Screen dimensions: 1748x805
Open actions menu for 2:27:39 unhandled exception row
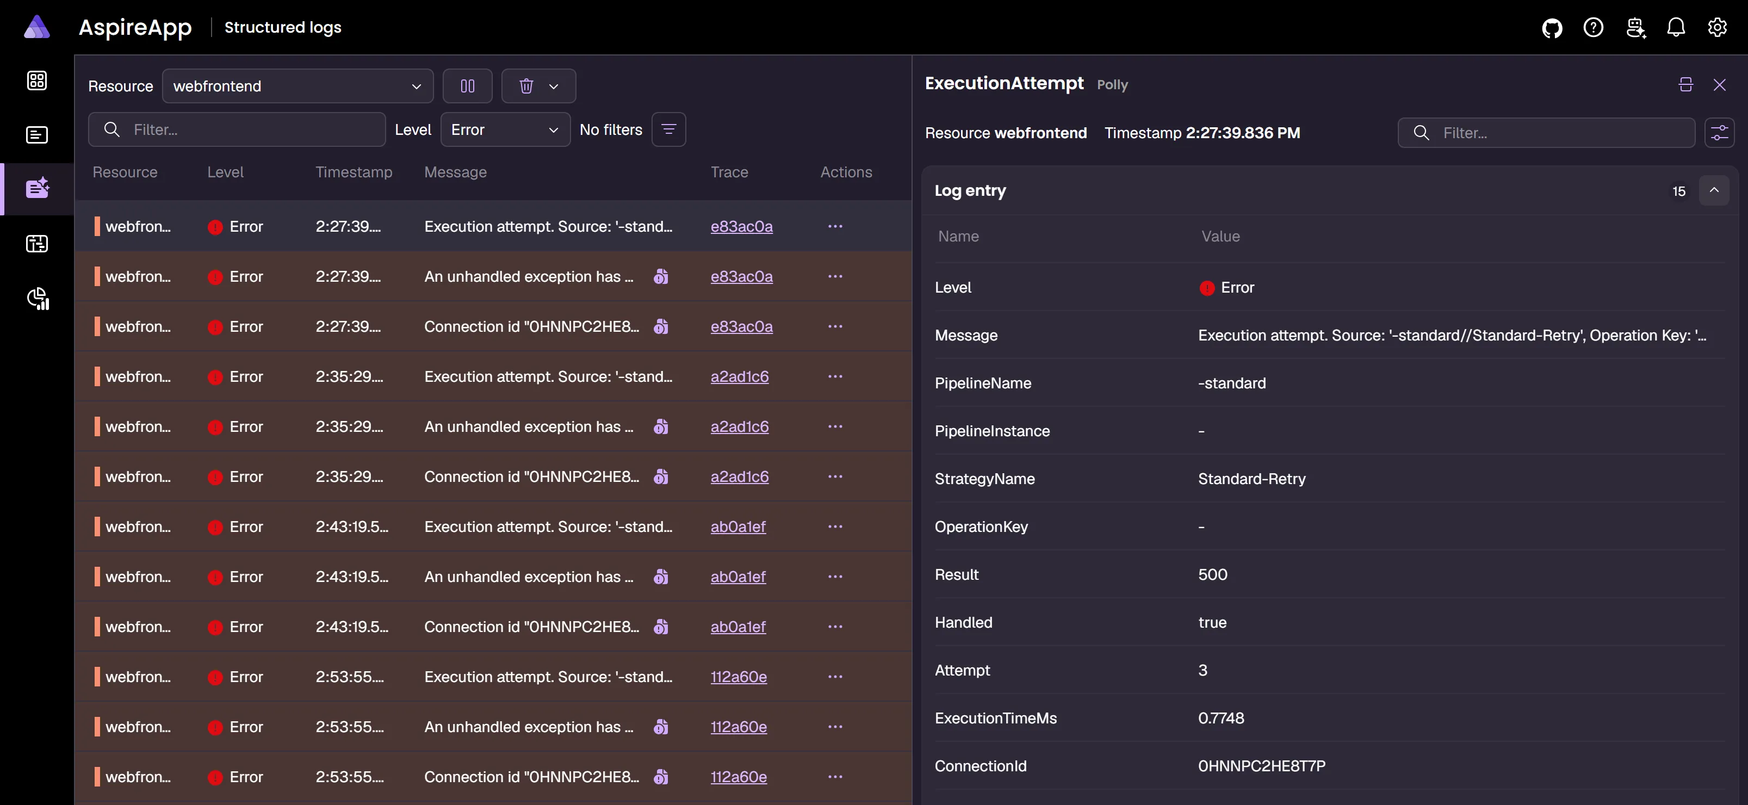click(x=835, y=277)
